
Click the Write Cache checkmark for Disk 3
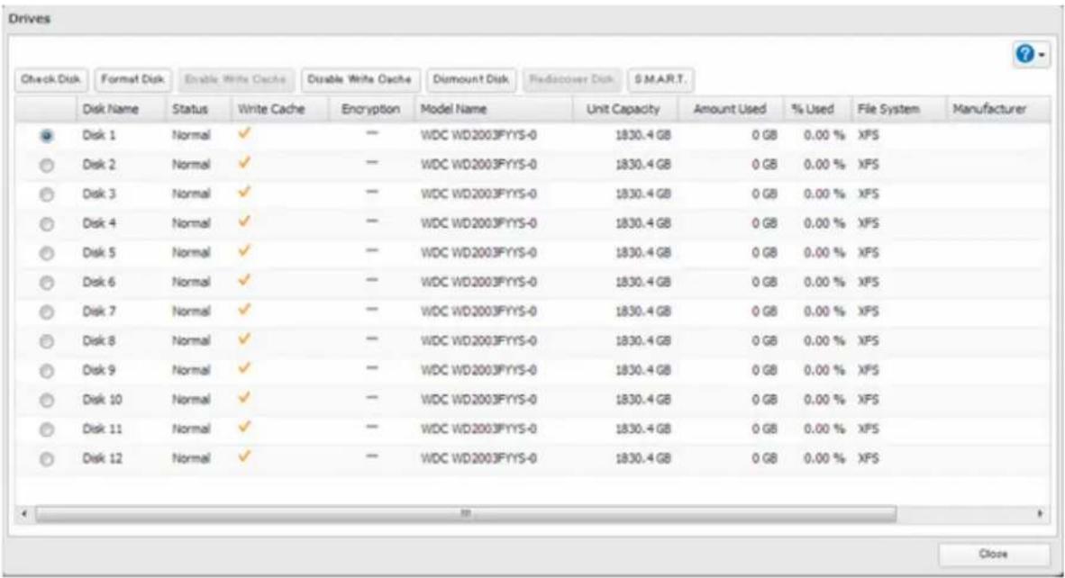244,193
